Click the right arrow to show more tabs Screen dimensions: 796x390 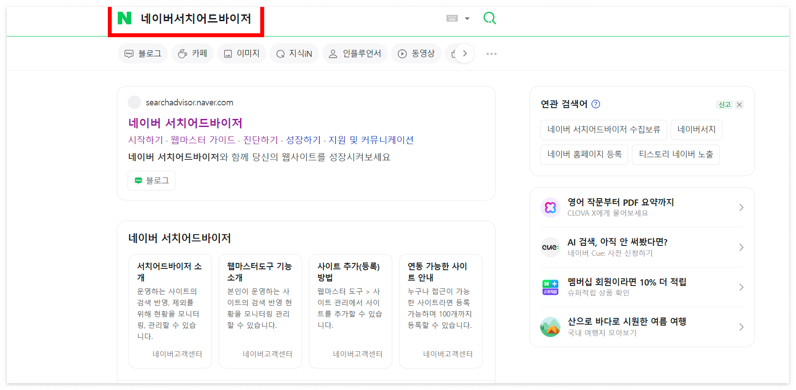coord(465,54)
